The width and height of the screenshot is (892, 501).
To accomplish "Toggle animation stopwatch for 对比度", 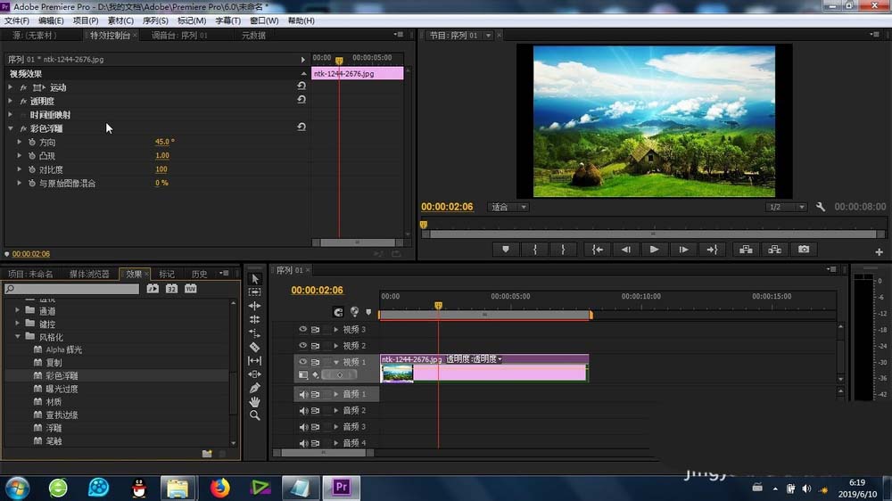I will 32,169.
